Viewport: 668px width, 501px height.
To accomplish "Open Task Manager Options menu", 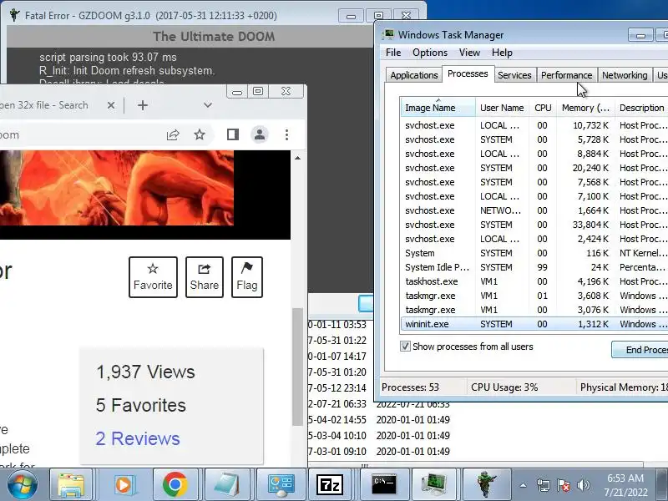I will (430, 53).
